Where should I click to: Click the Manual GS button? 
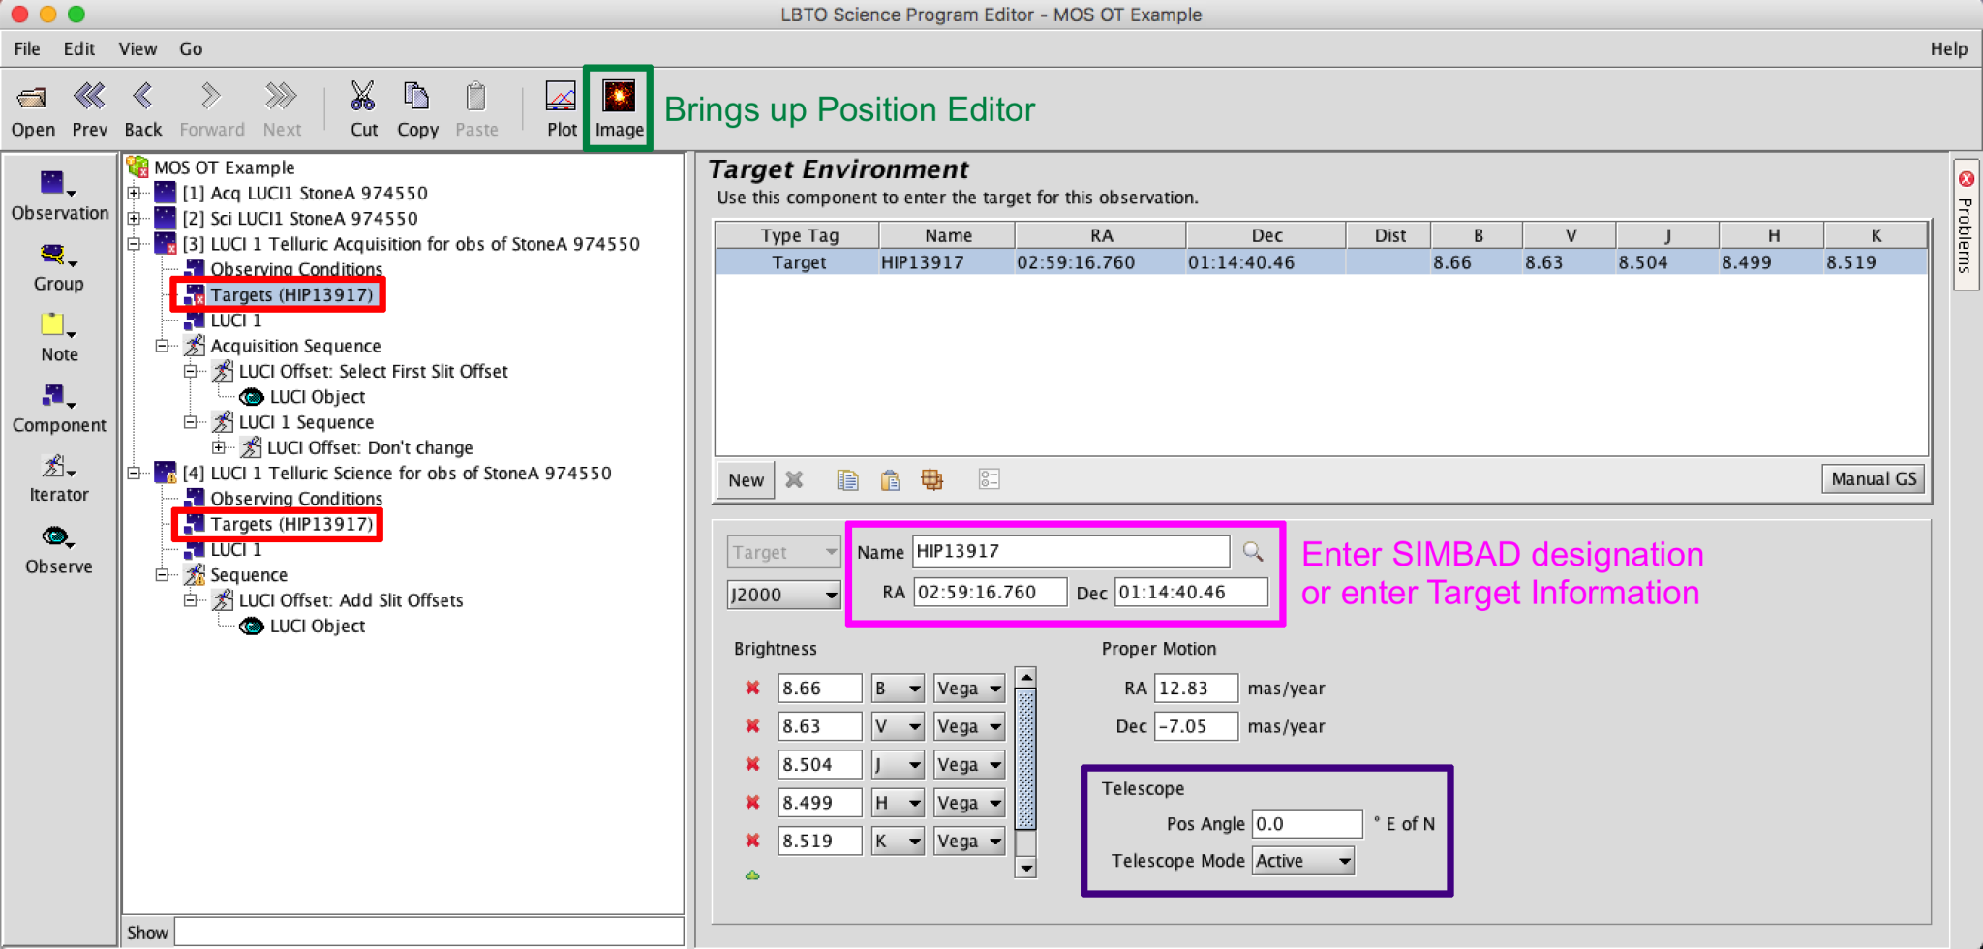1874,478
